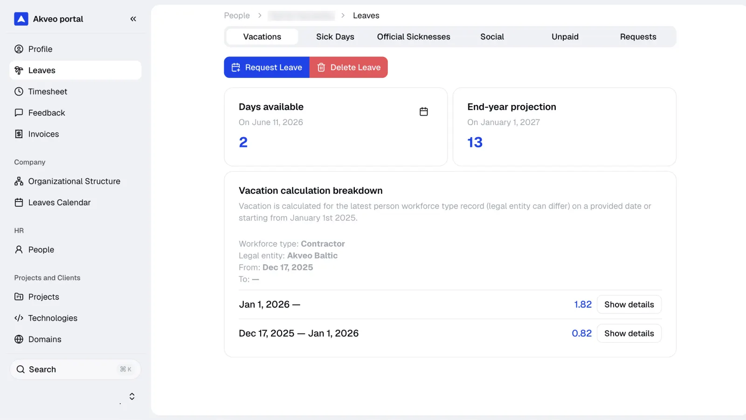
Task: Open the Leaves Calendar icon
Action: coord(19,203)
